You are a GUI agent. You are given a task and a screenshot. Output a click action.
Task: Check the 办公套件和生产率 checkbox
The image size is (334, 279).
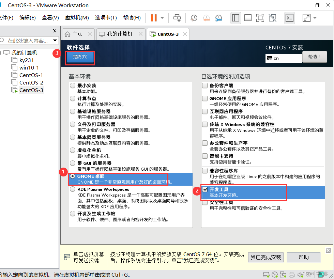click(205, 143)
